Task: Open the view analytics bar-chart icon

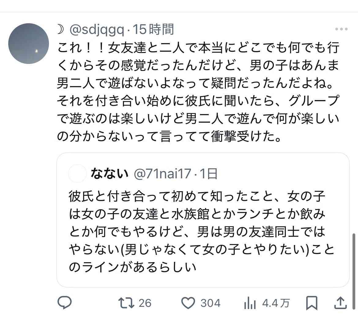Action: [x=250, y=303]
